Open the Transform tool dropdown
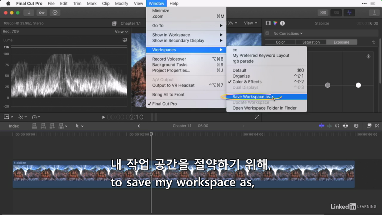Viewport: 382px width, 215px height. point(8,117)
